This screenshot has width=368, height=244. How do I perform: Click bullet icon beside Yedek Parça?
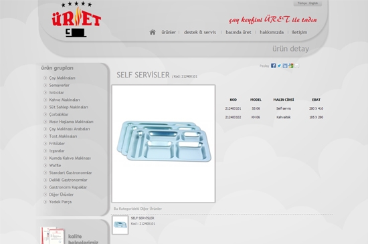[x=45, y=202]
